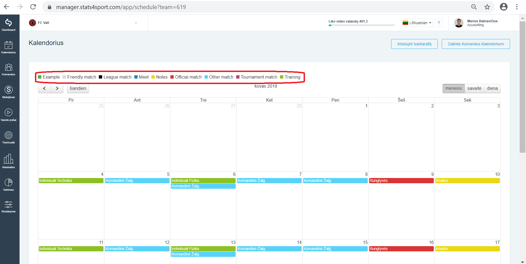Click Dalintis Komandos Kalendoriumi button
526x264 pixels.
[x=476, y=44]
